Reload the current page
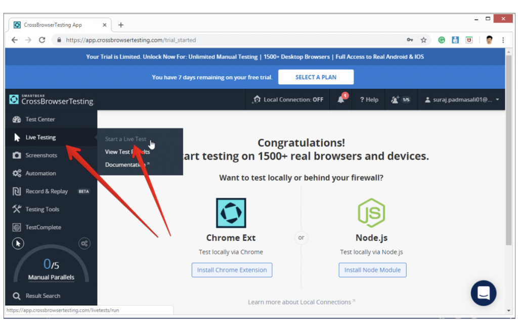 (42, 40)
